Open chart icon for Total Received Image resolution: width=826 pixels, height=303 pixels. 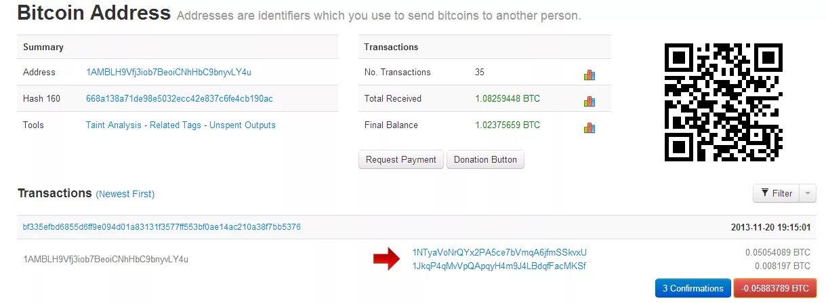click(x=589, y=101)
